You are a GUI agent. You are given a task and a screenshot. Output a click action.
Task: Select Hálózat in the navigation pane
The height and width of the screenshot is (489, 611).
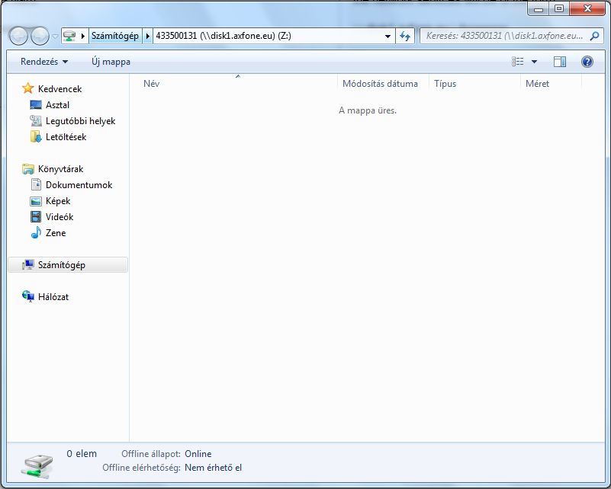(x=53, y=297)
